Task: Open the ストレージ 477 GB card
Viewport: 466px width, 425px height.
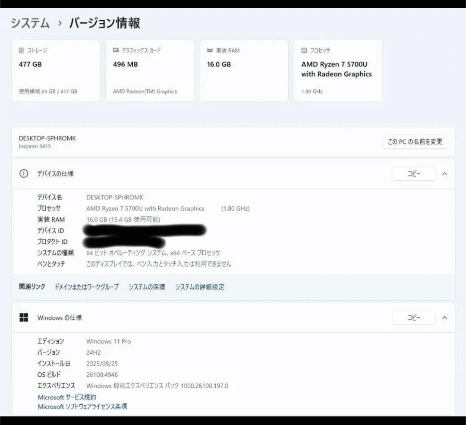Action: 56,71
